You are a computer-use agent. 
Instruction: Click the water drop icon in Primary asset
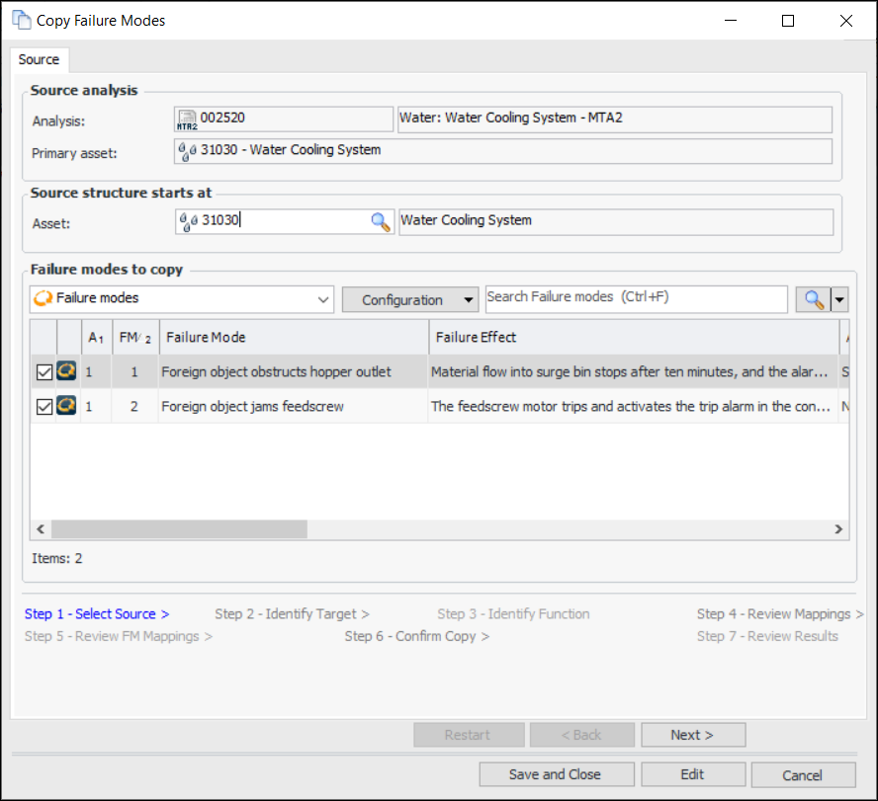(186, 151)
